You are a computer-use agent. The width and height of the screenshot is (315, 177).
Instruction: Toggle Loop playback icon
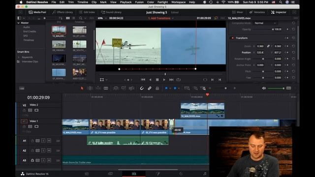click(x=178, y=80)
